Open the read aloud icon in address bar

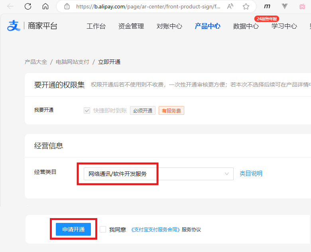[230, 6]
